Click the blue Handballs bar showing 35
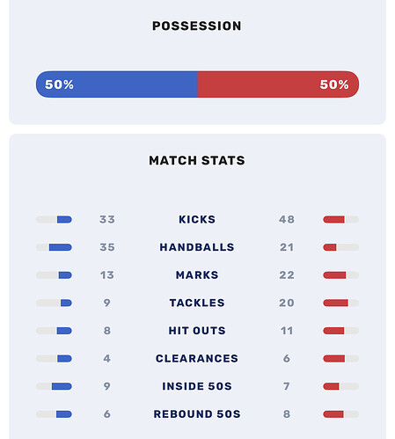The width and height of the screenshot is (395, 439). coord(61,247)
